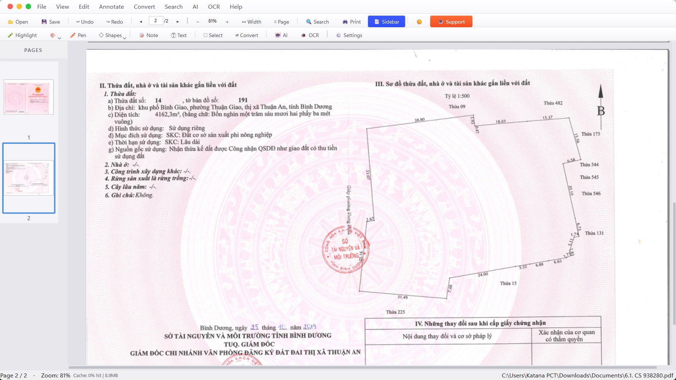Select page 2 thumbnail
Viewport: 676px width, 380px height.
(x=29, y=178)
